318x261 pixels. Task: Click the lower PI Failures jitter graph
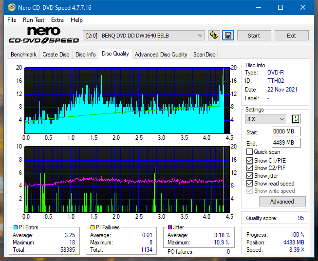[x=127, y=180]
